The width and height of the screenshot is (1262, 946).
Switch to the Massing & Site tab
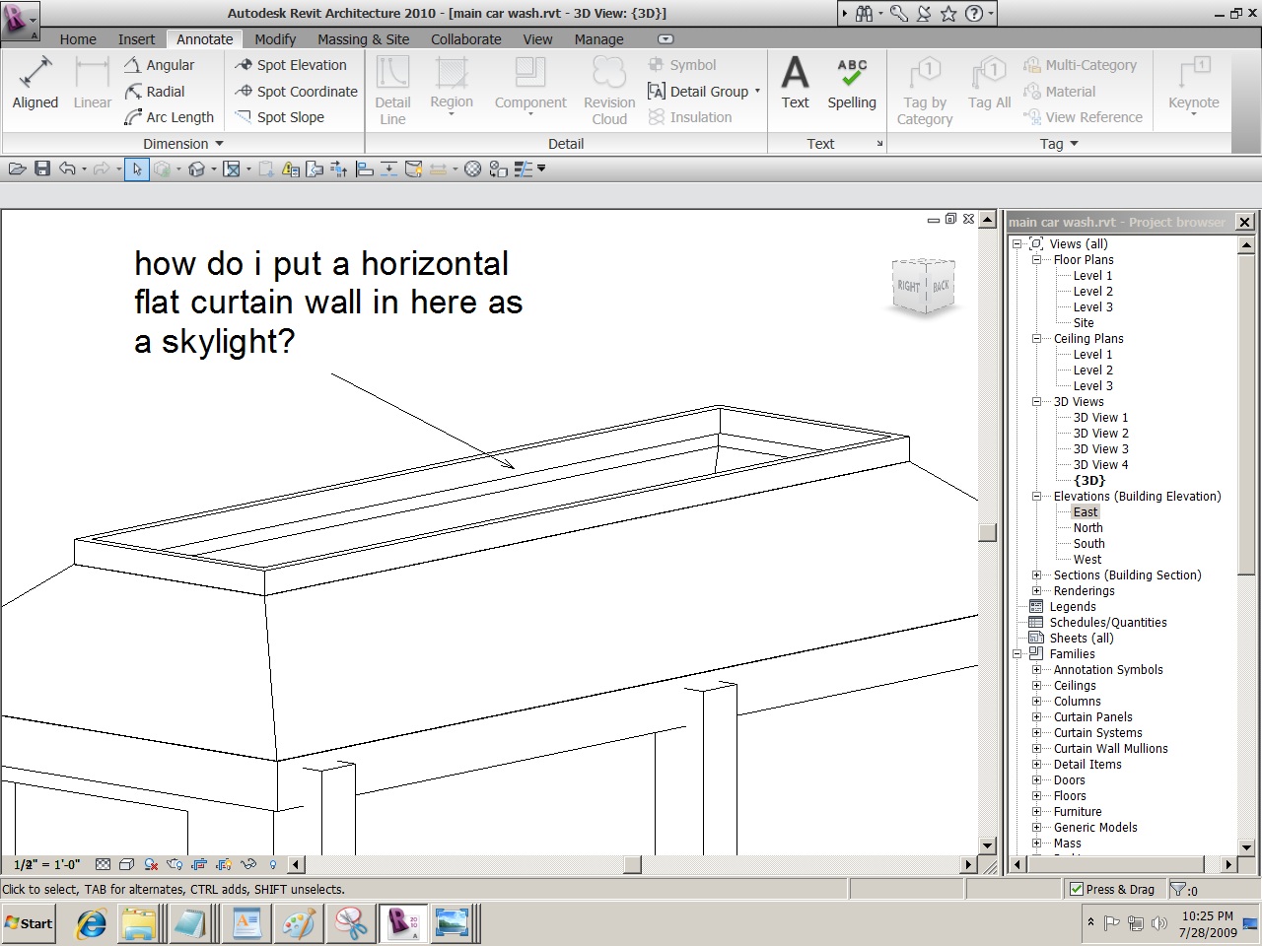pyautogui.click(x=363, y=39)
